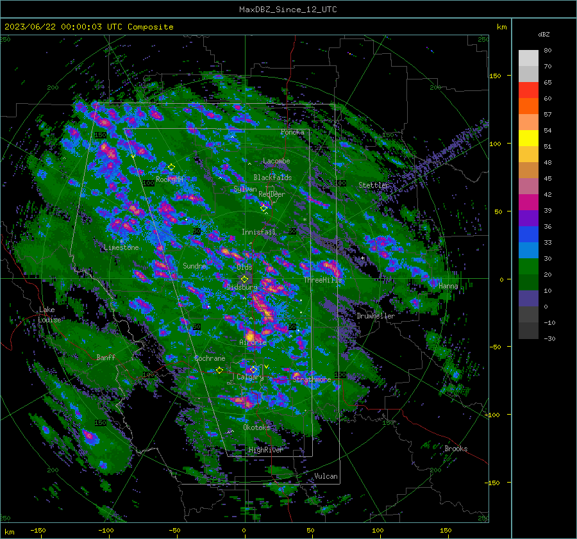Select the orange 57-60 dBZ legend swatch

coord(528,106)
